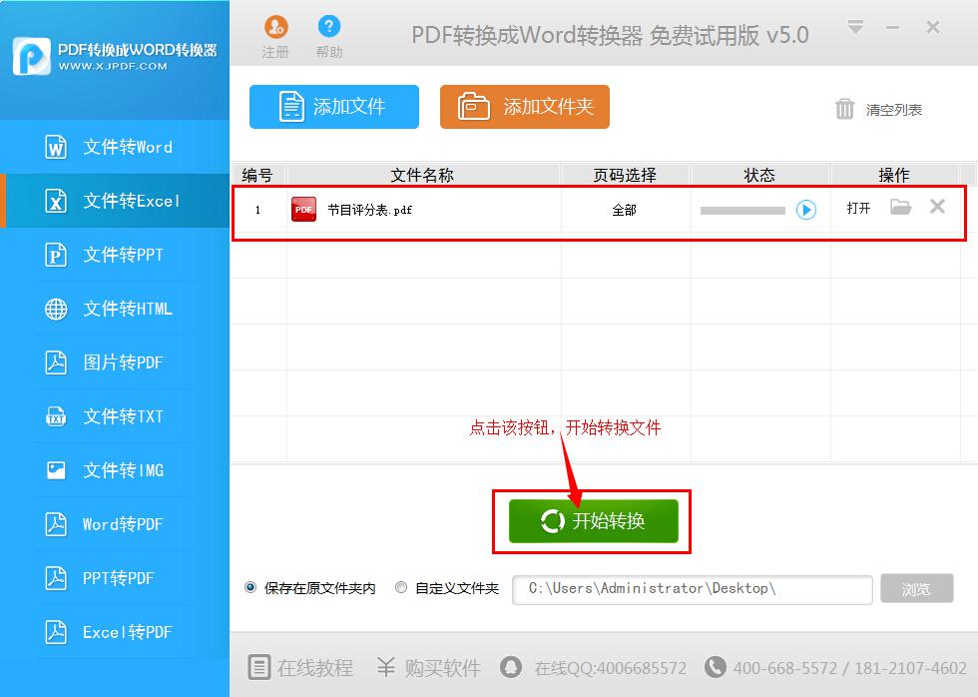
Task: Click the output path input field
Action: click(693, 590)
